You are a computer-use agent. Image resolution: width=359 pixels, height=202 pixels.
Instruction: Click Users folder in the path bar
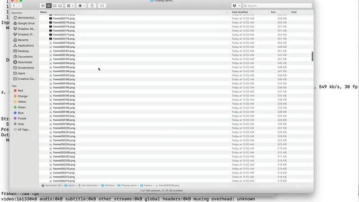point(70,186)
